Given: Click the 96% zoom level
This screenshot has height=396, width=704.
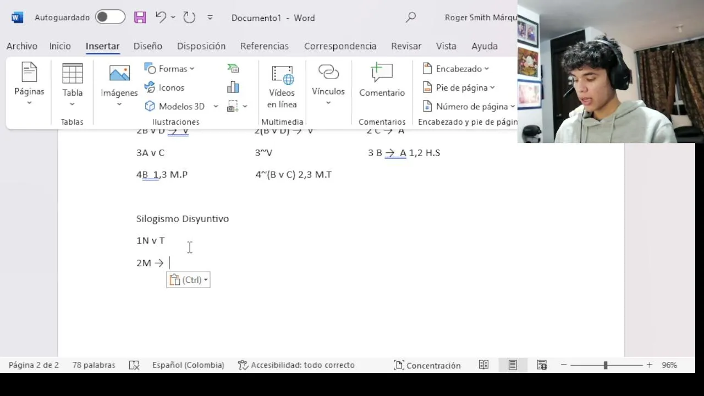Looking at the screenshot, I should pyautogui.click(x=669, y=365).
